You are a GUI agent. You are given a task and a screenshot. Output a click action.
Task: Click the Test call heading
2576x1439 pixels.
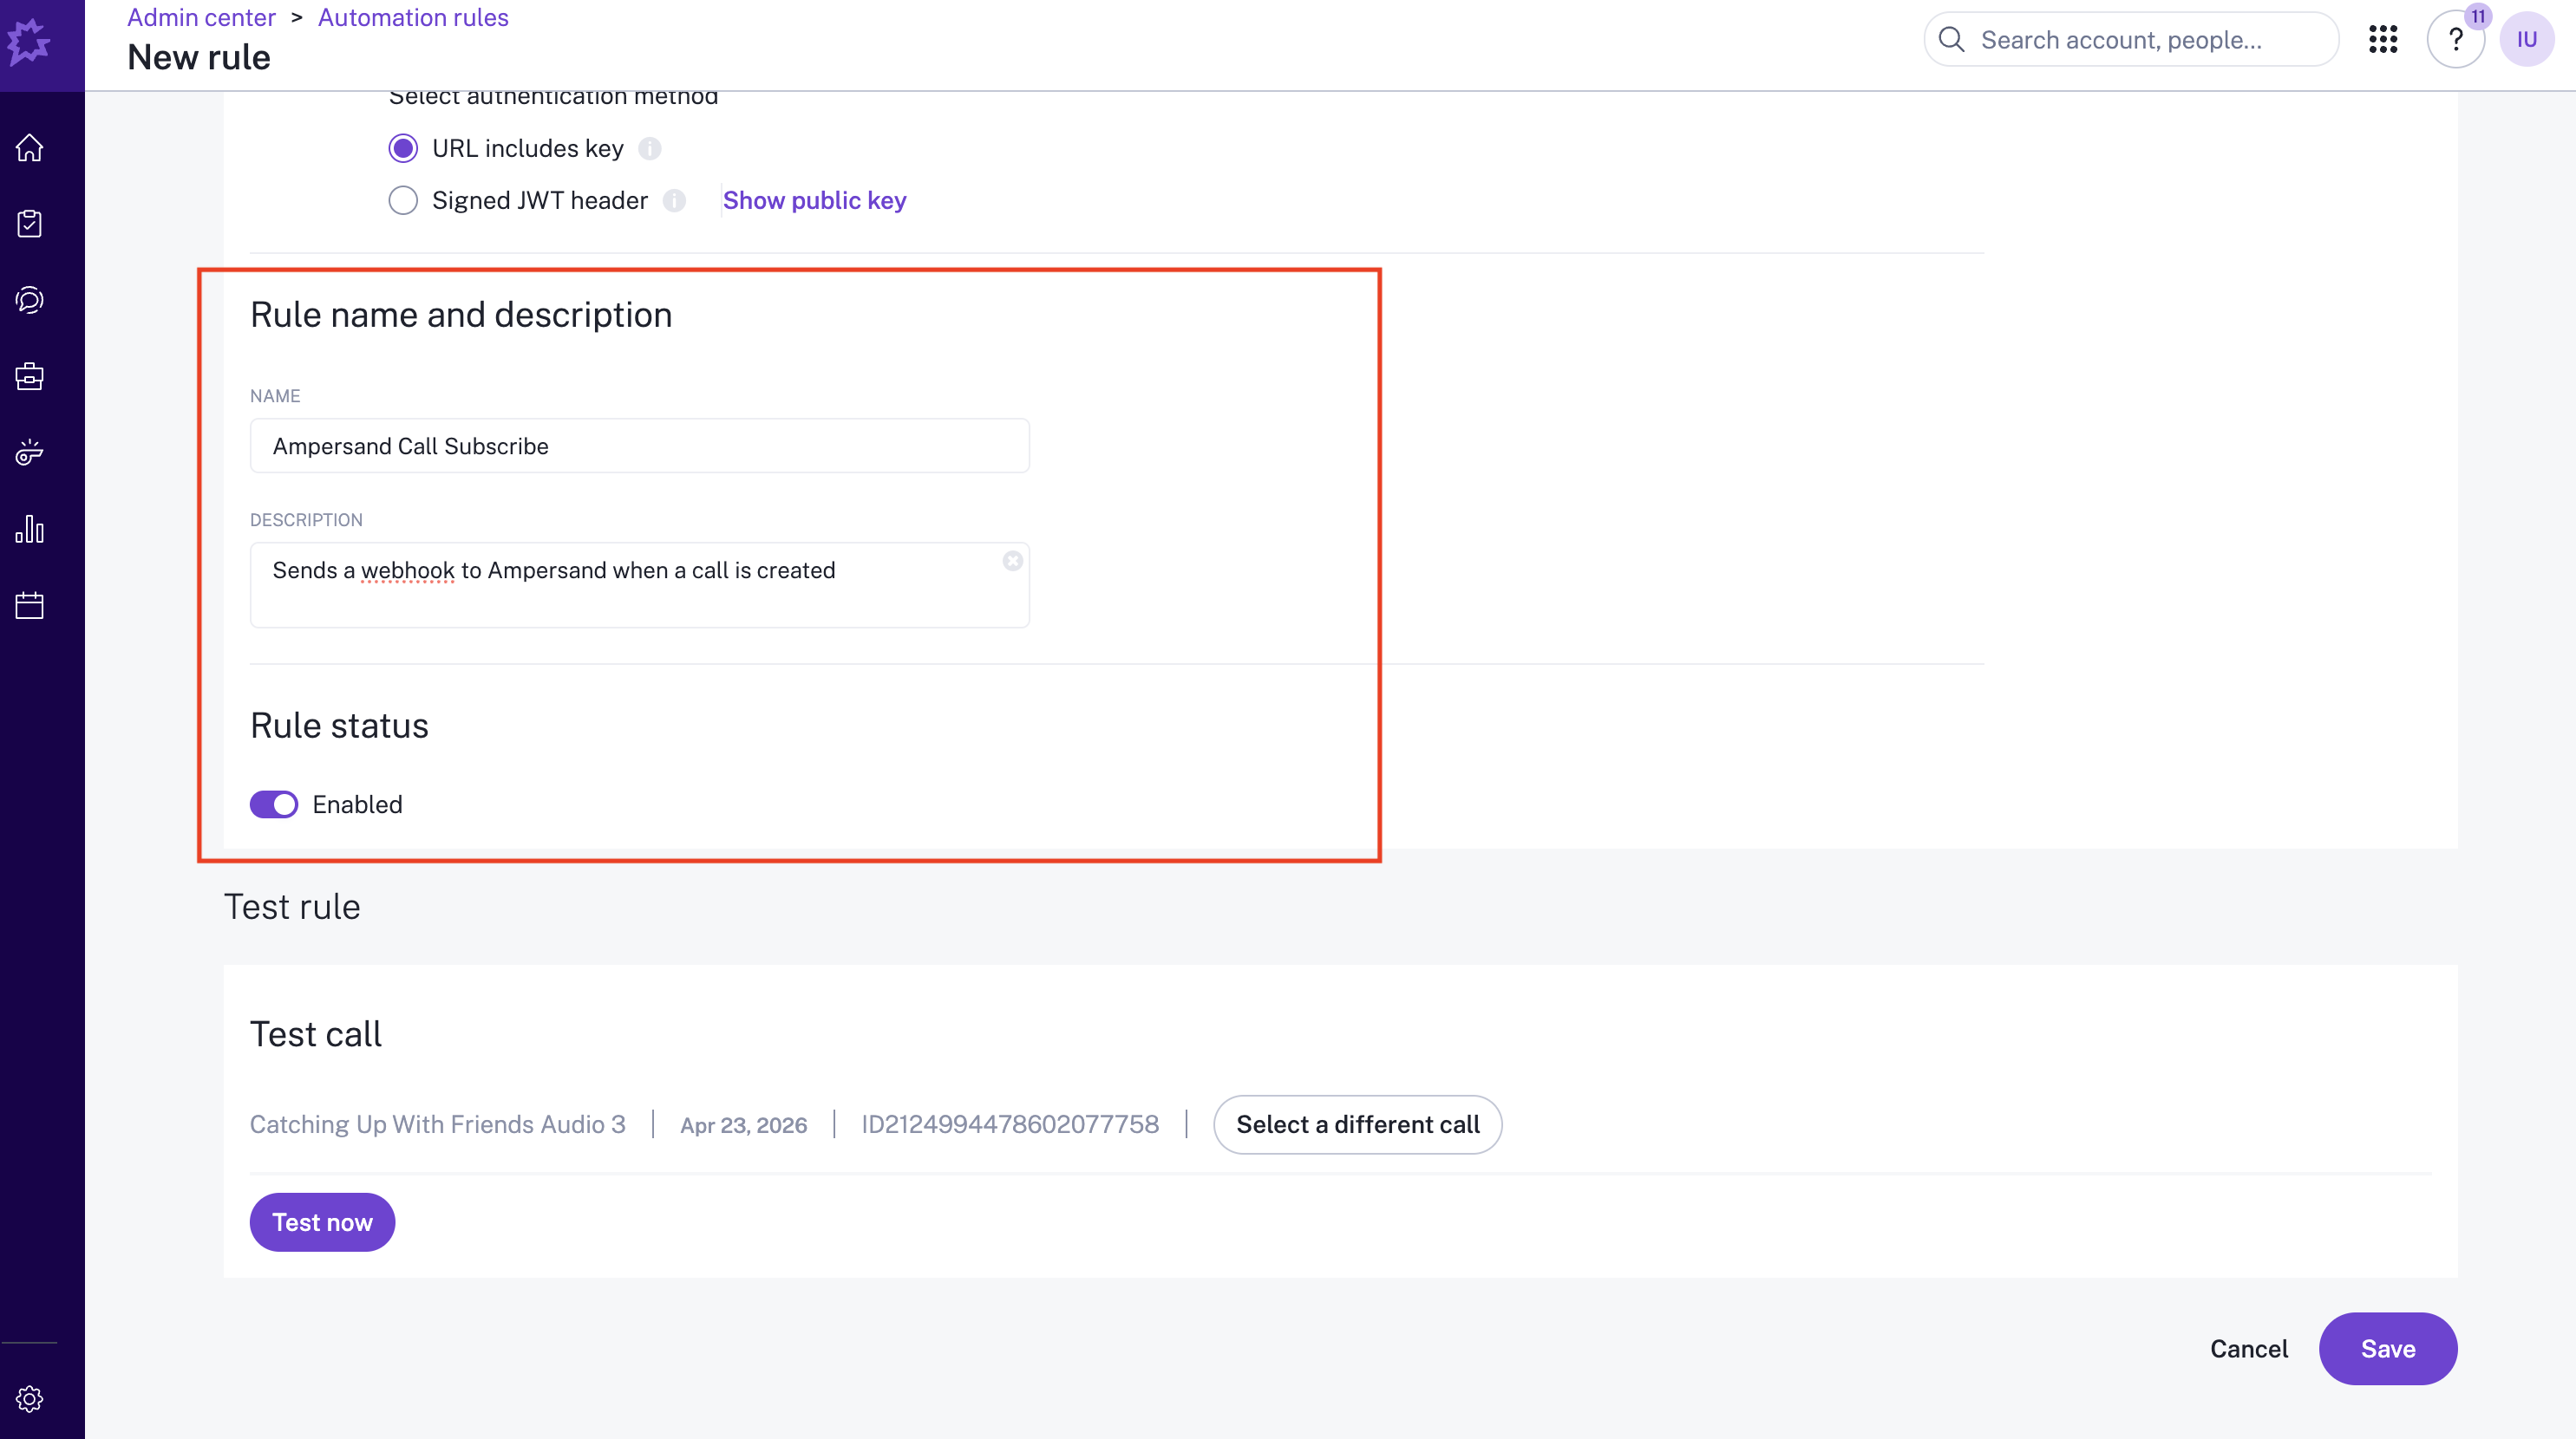pos(316,1034)
